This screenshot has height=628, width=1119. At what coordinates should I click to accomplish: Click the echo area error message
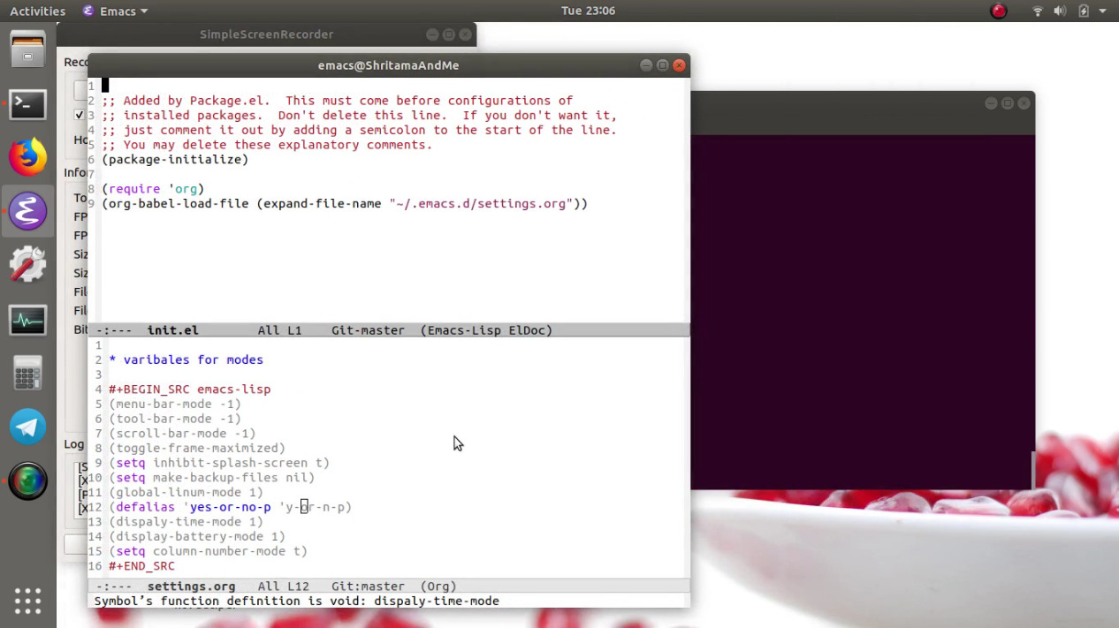297,602
